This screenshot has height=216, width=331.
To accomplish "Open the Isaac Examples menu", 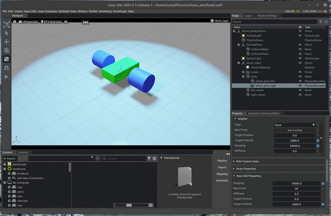I will pyautogui.click(x=47, y=11).
